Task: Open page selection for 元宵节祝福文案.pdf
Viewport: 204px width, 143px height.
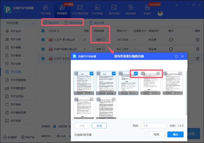Action: click(x=101, y=49)
